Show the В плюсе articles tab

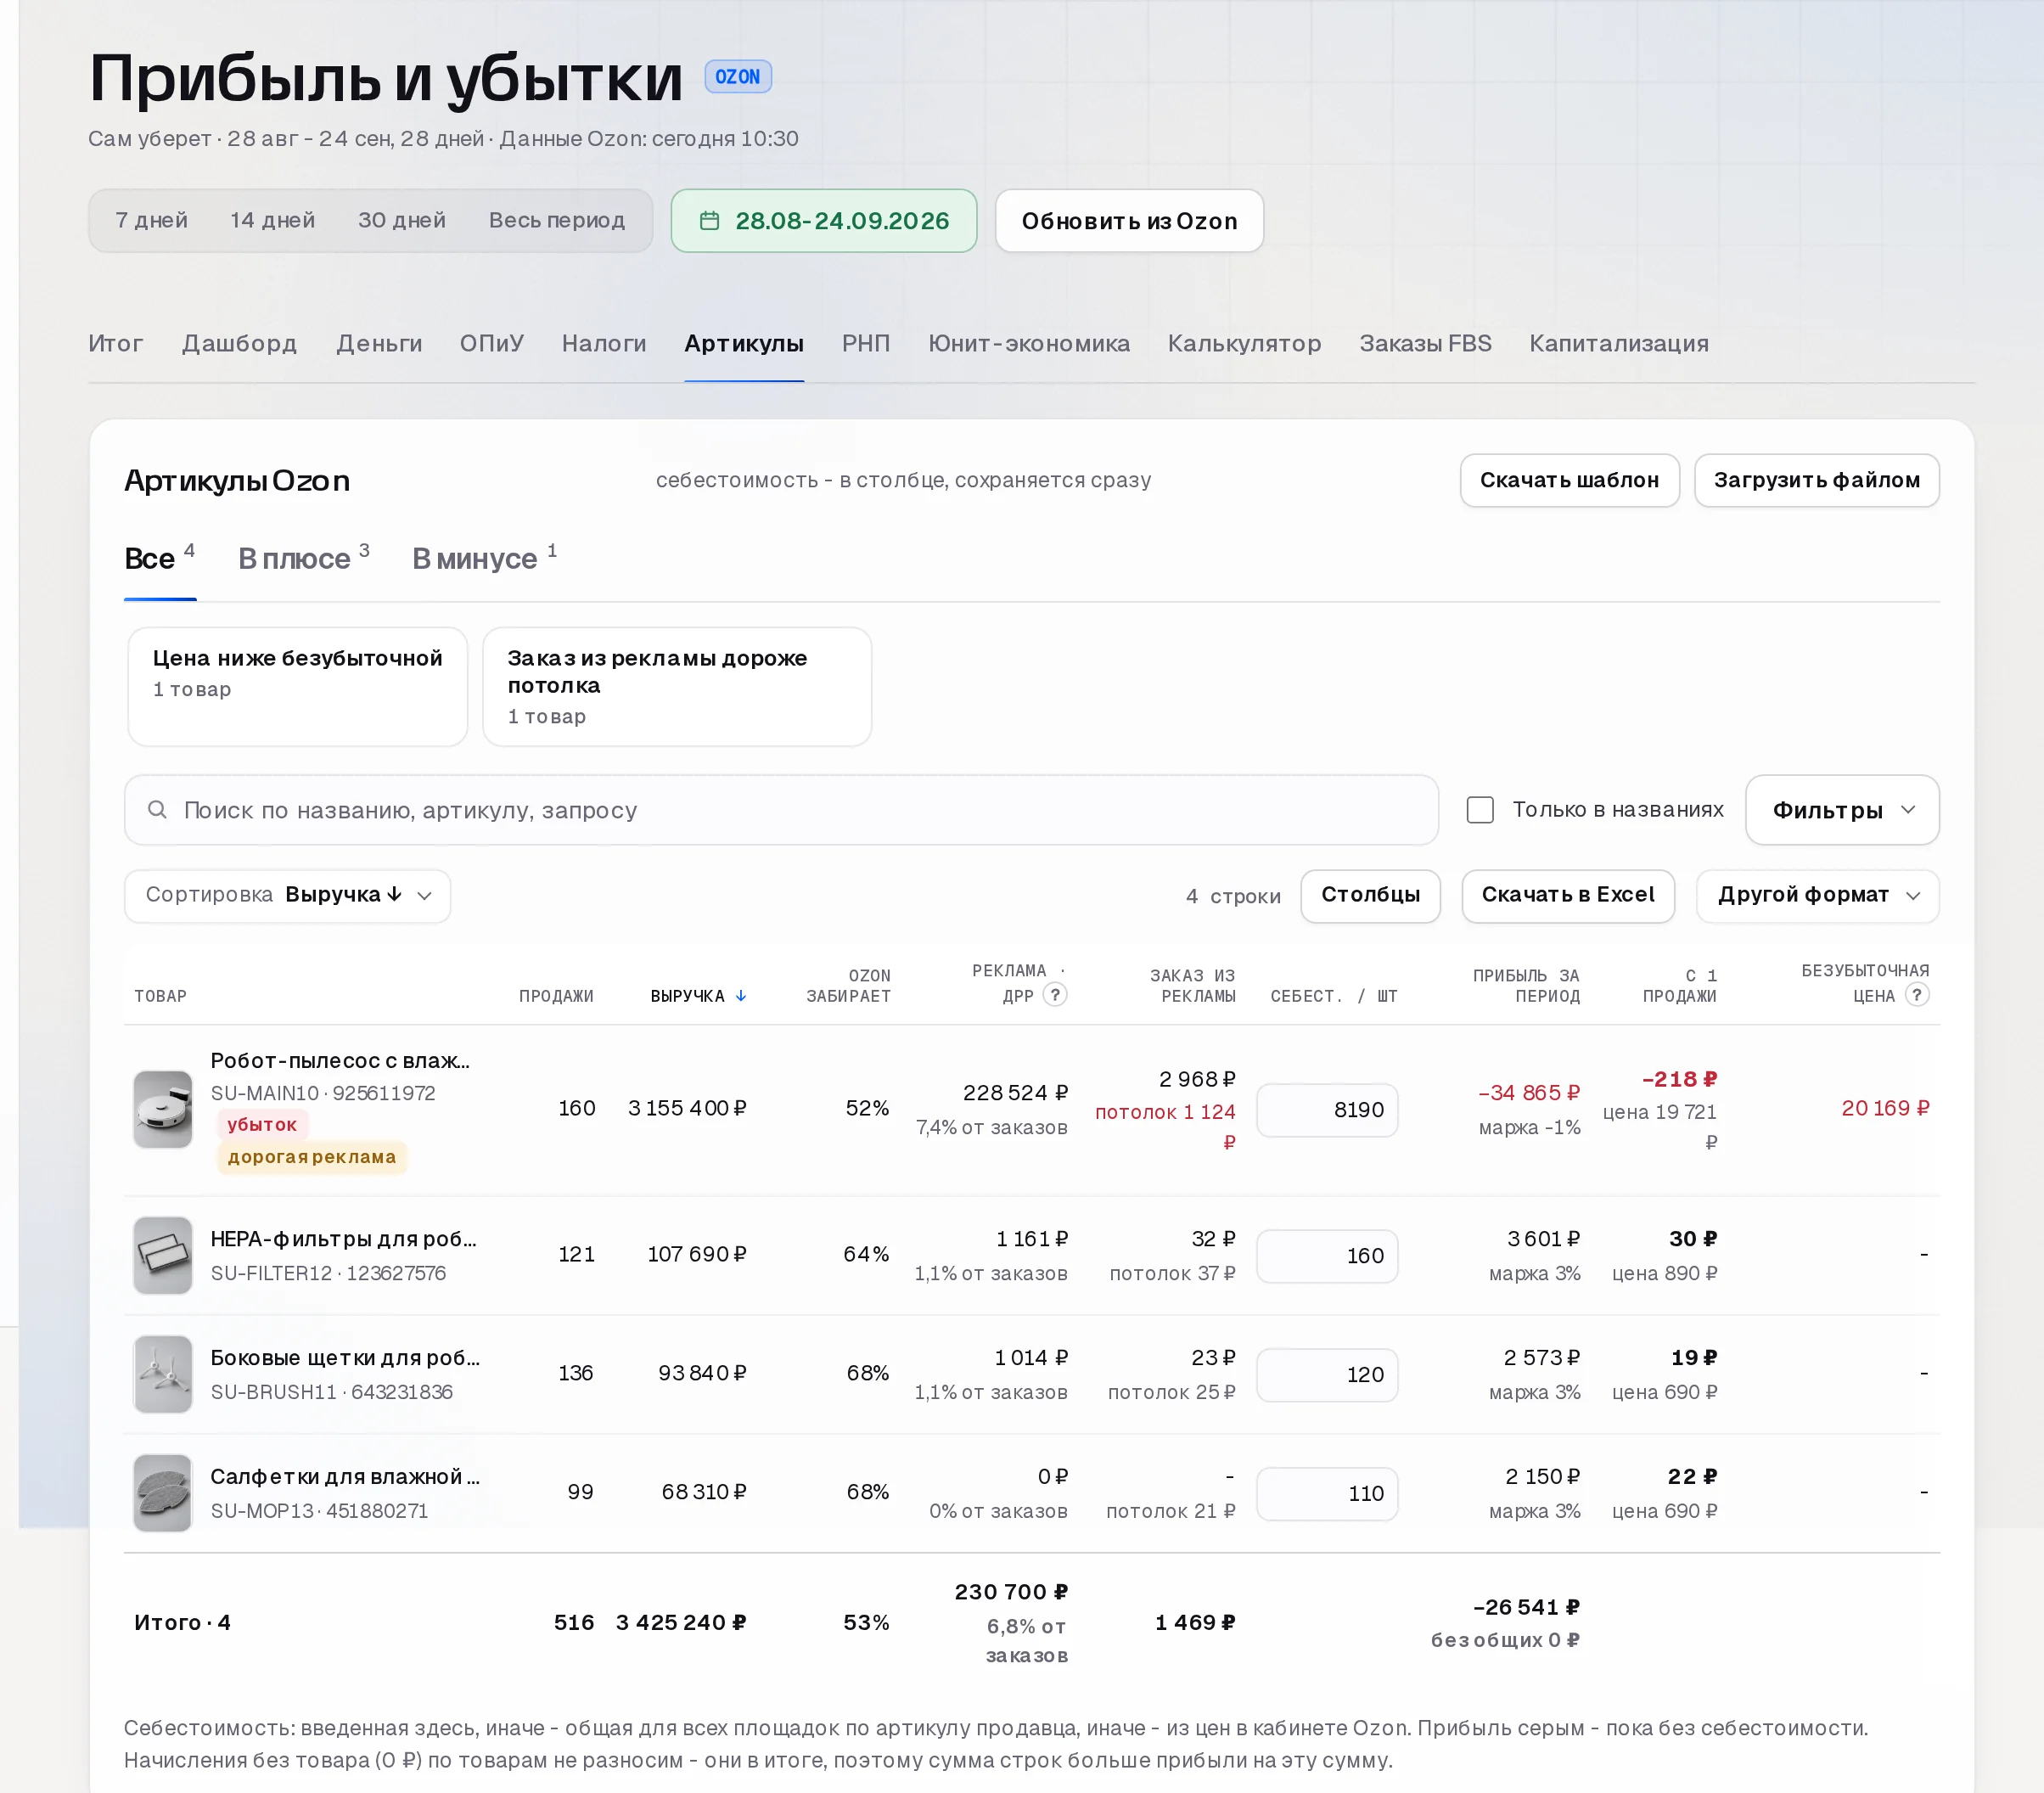click(x=304, y=558)
